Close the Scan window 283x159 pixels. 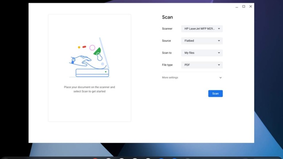point(250,7)
